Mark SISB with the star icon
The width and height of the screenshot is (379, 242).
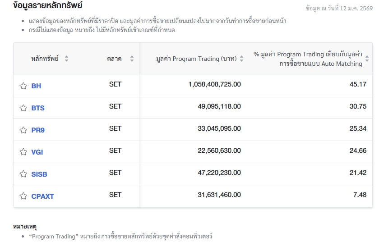tap(23, 174)
